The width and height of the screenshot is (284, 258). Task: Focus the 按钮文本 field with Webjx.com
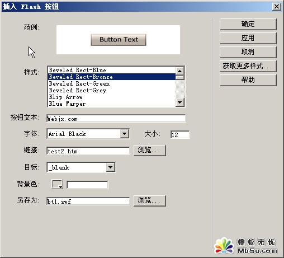click(116, 119)
